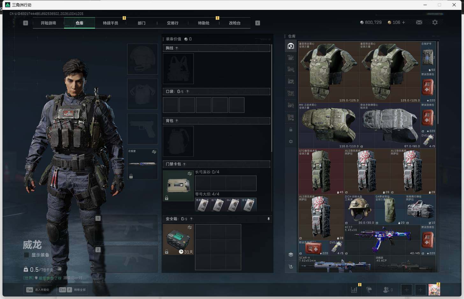
Task: Click the 进入特勤处 Tab button
Action: 38,290
